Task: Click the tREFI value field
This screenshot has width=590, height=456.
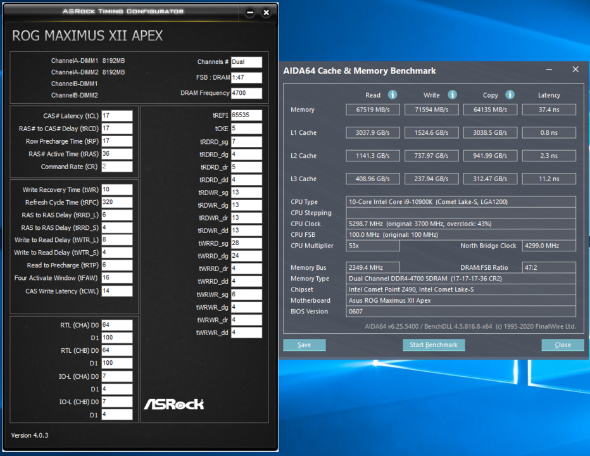Action: tap(246, 115)
